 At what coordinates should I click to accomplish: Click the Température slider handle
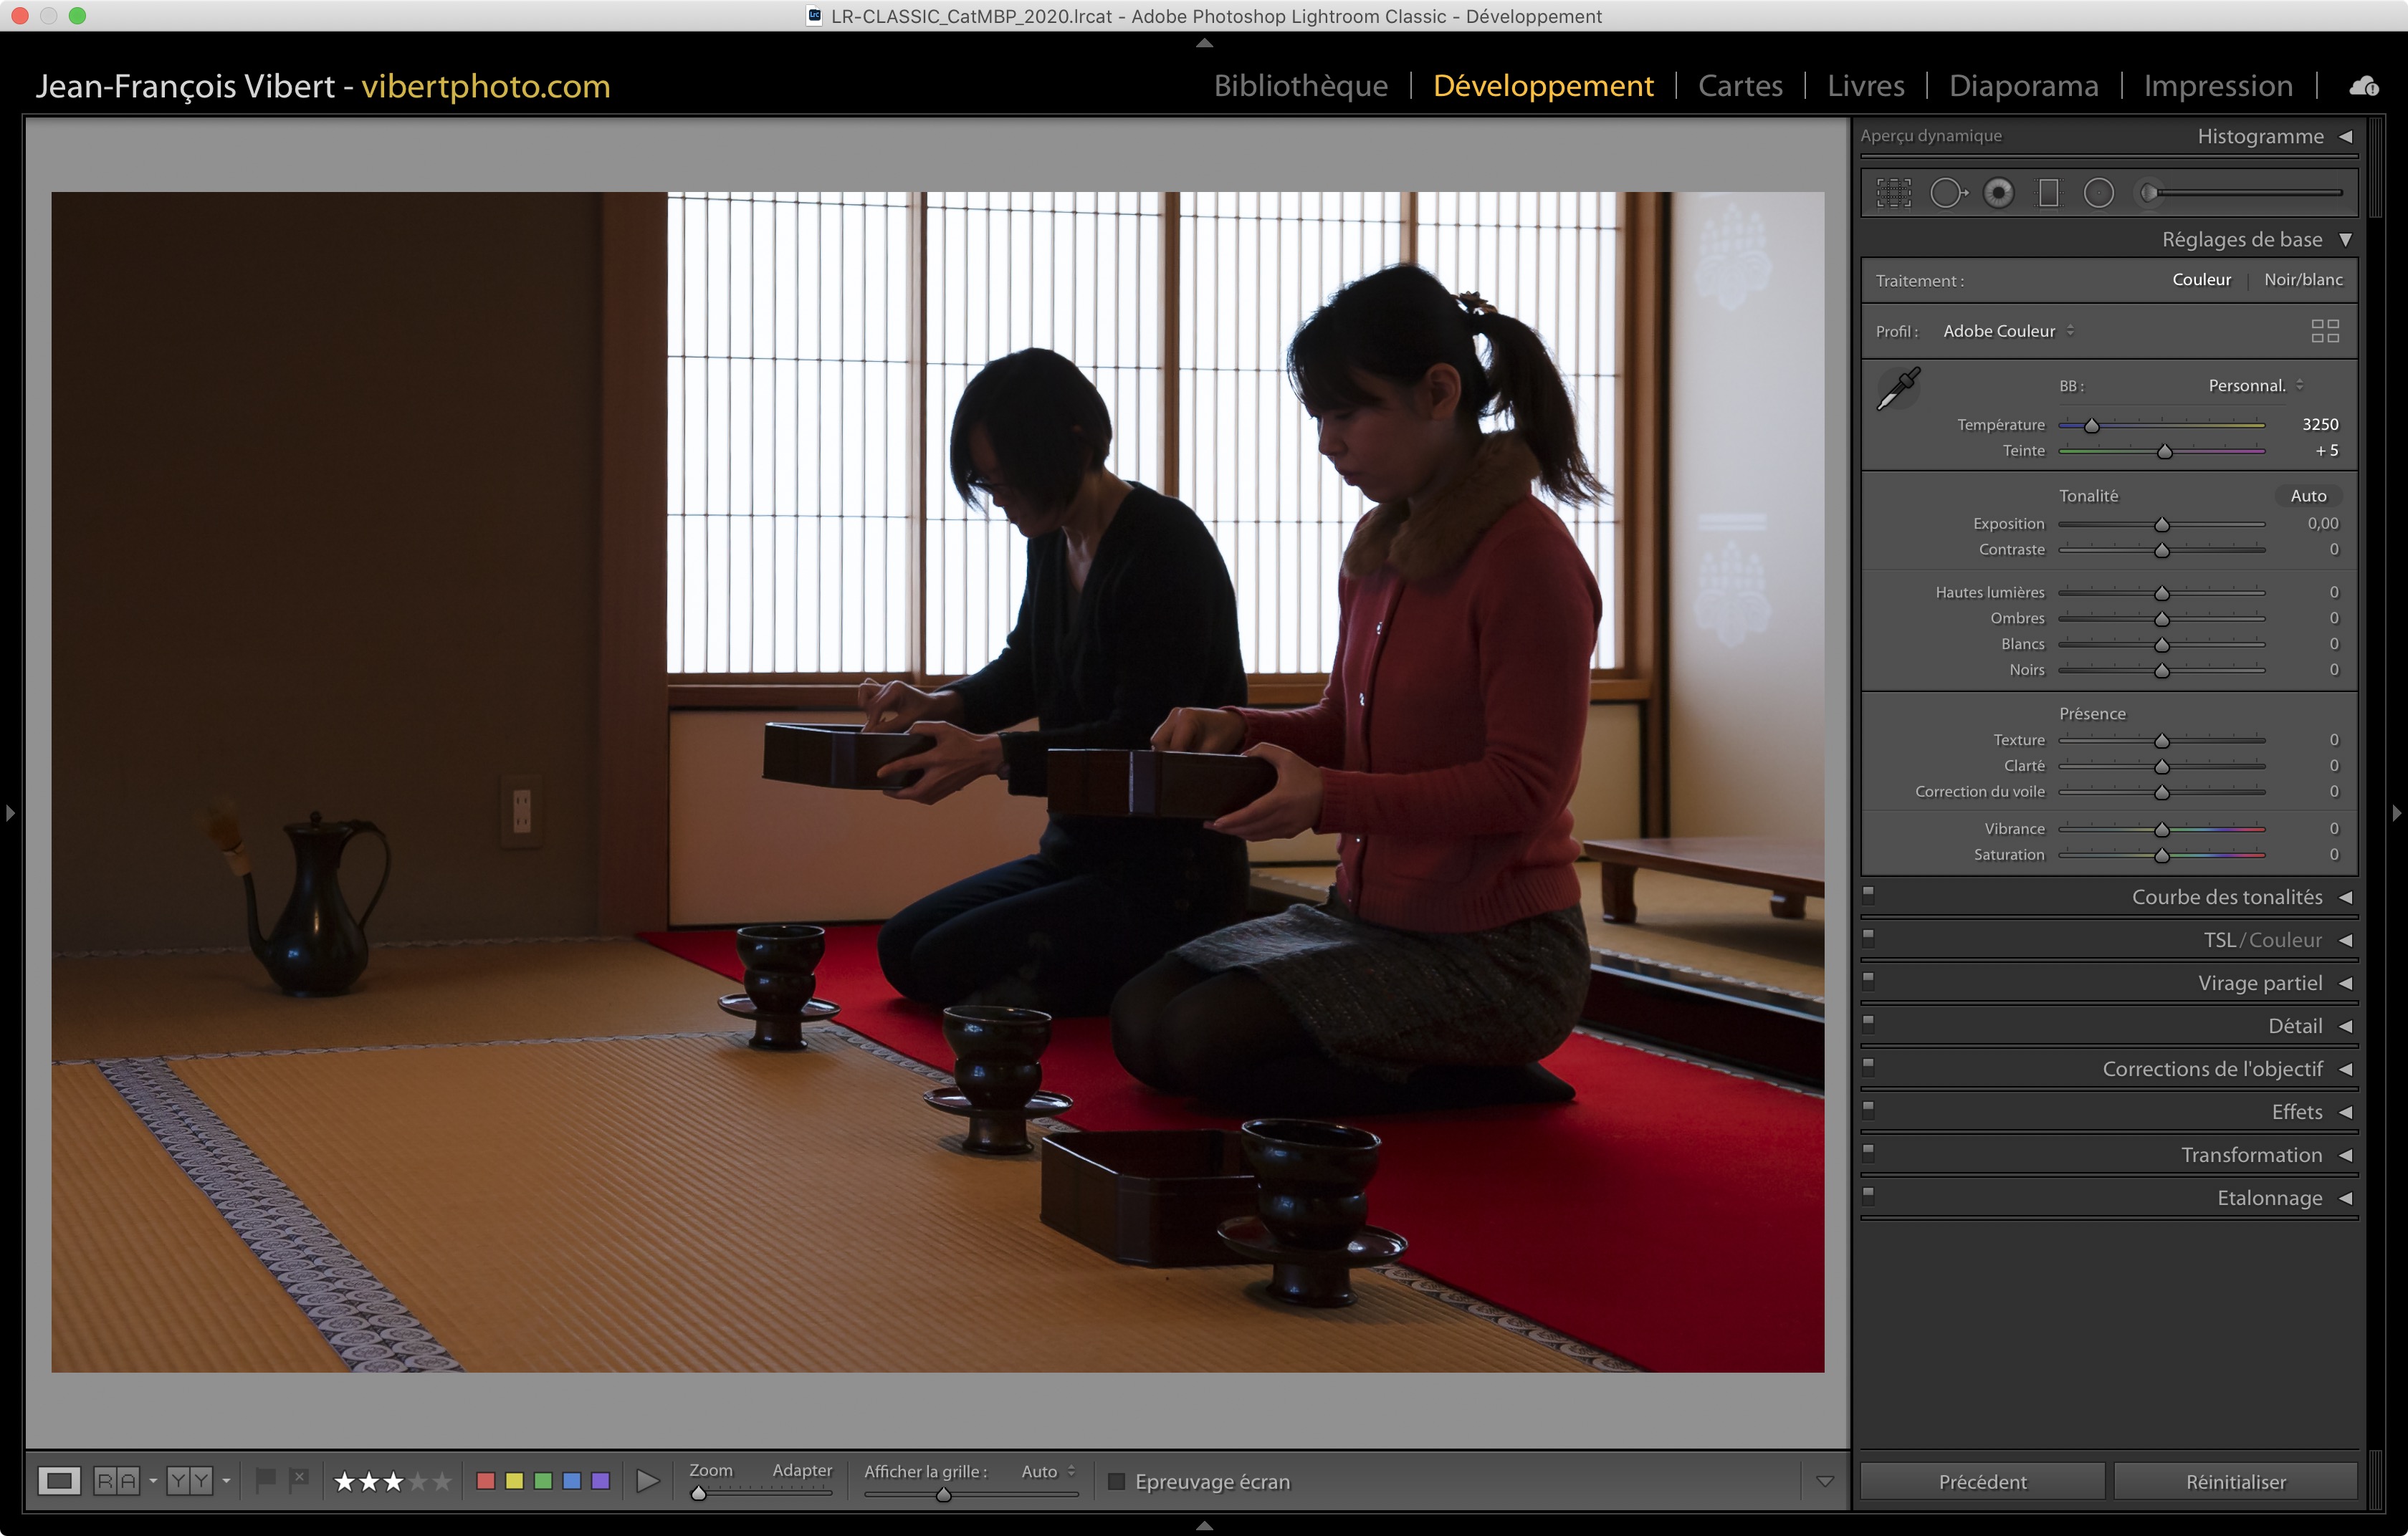pyautogui.click(x=2091, y=426)
